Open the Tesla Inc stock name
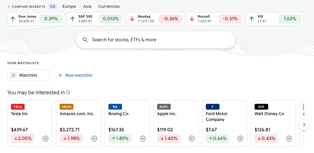The image size is (314, 153). click(x=19, y=114)
